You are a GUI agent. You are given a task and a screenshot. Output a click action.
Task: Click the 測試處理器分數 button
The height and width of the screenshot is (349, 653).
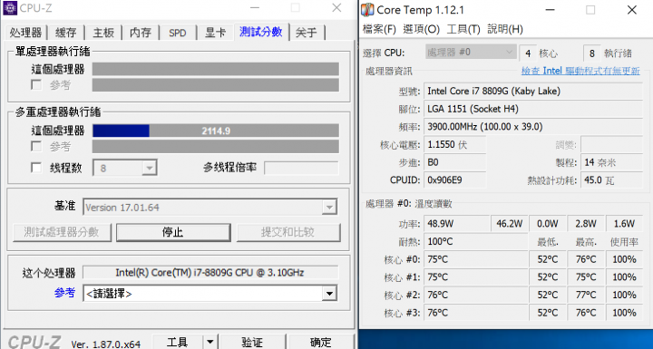coord(62,232)
